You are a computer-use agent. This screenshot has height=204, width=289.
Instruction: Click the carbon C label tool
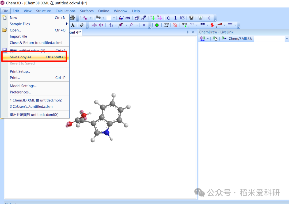point(168,18)
